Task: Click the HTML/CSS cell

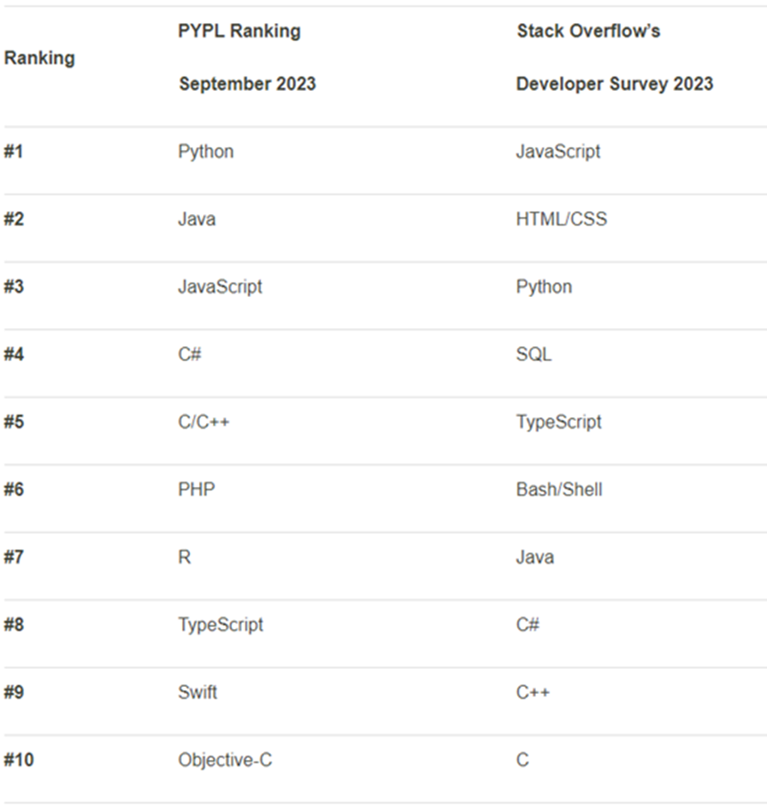Action: coord(561,219)
